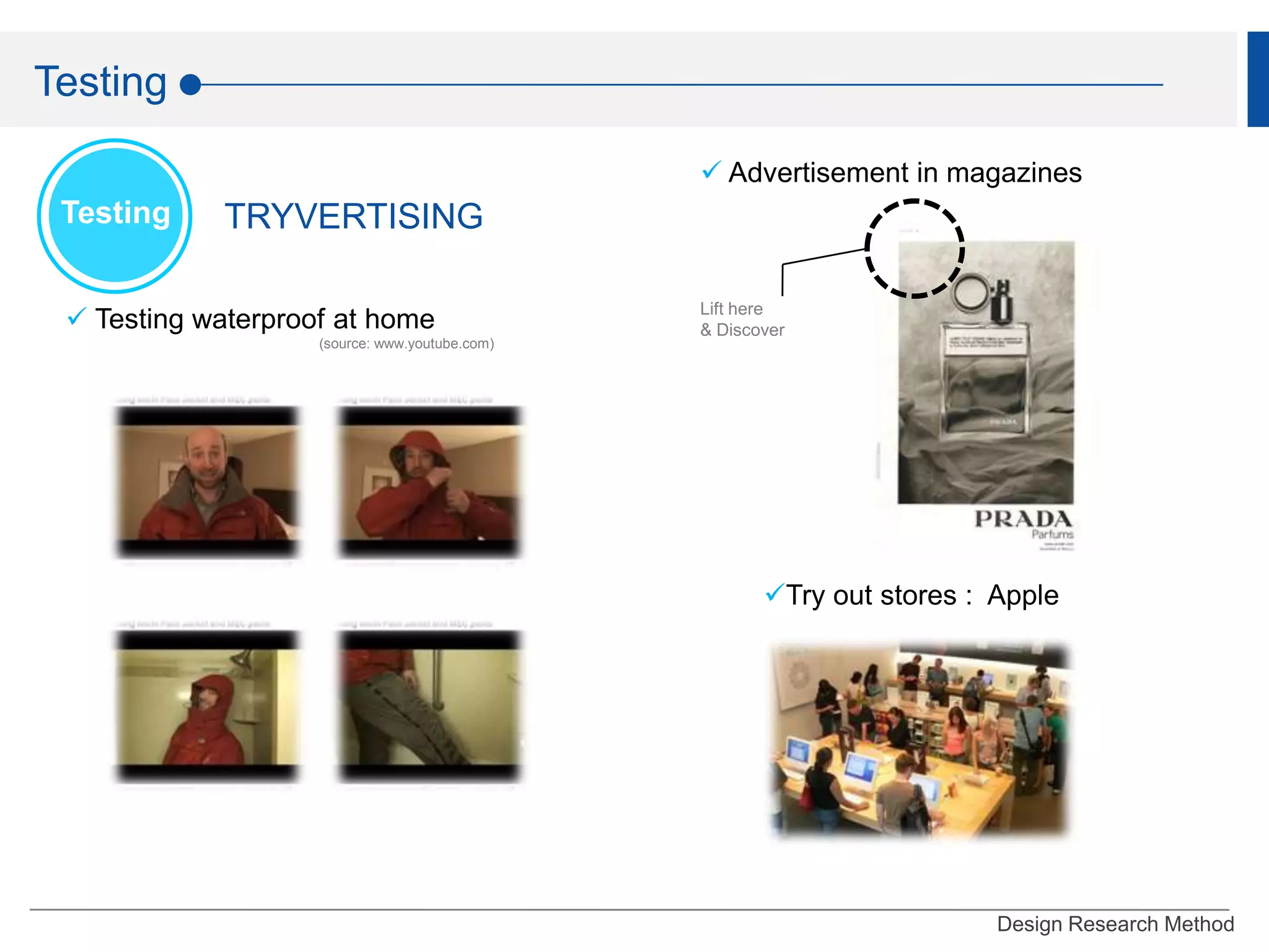Click checkmark beside Advertisement in magazines
This screenshot has width=1269, height=952.
pos(711,170)
